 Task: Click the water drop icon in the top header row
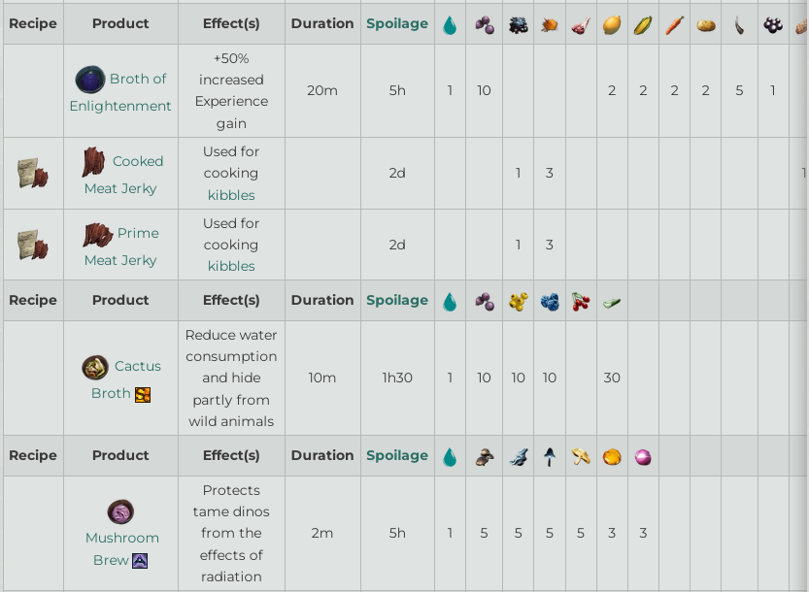tap(450, 25)
